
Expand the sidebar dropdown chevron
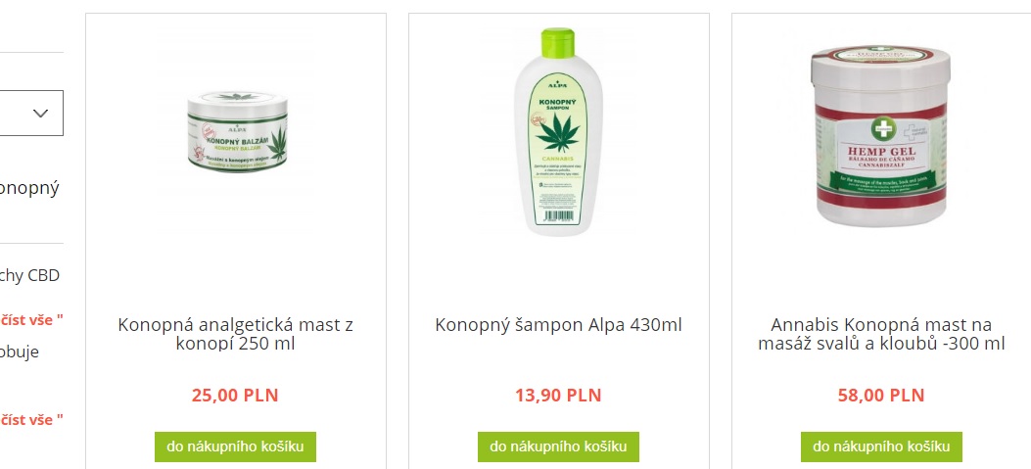[x=41, y=114]
